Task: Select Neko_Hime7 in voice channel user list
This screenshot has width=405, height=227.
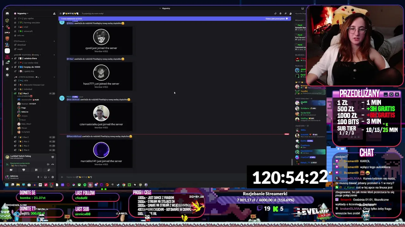Action: click(x=26, y=124)
